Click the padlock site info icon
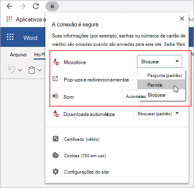Image resolution: width=194 pixels, height=188 pixels. coord(52,6)
